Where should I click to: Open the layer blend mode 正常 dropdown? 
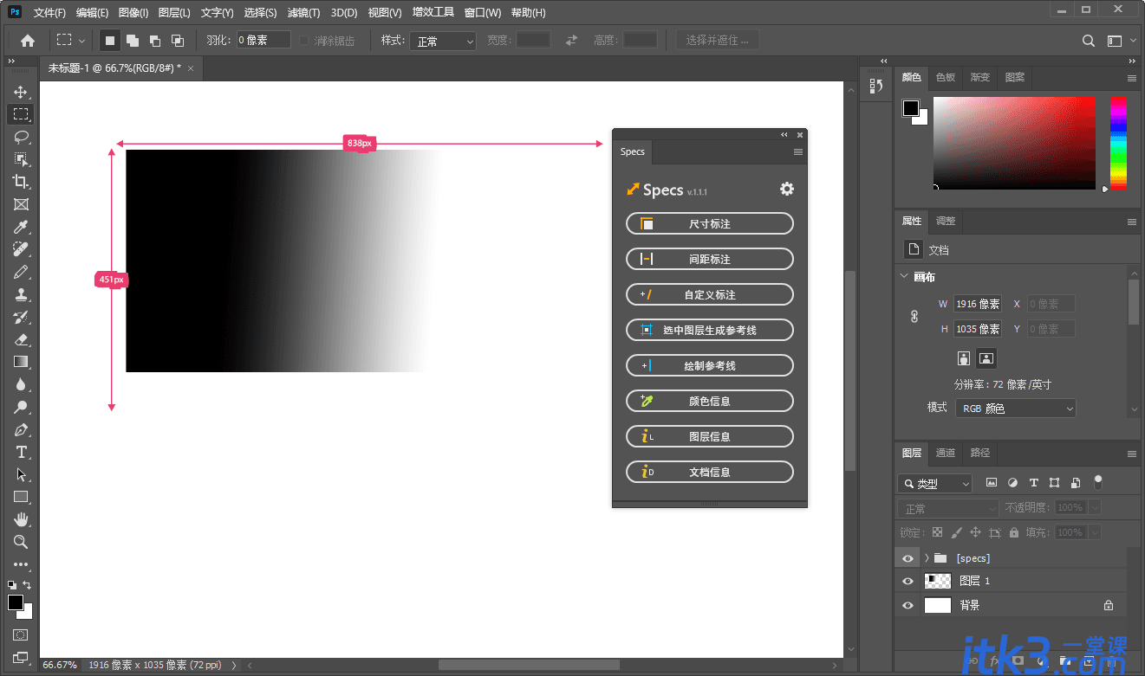[949, 508]
